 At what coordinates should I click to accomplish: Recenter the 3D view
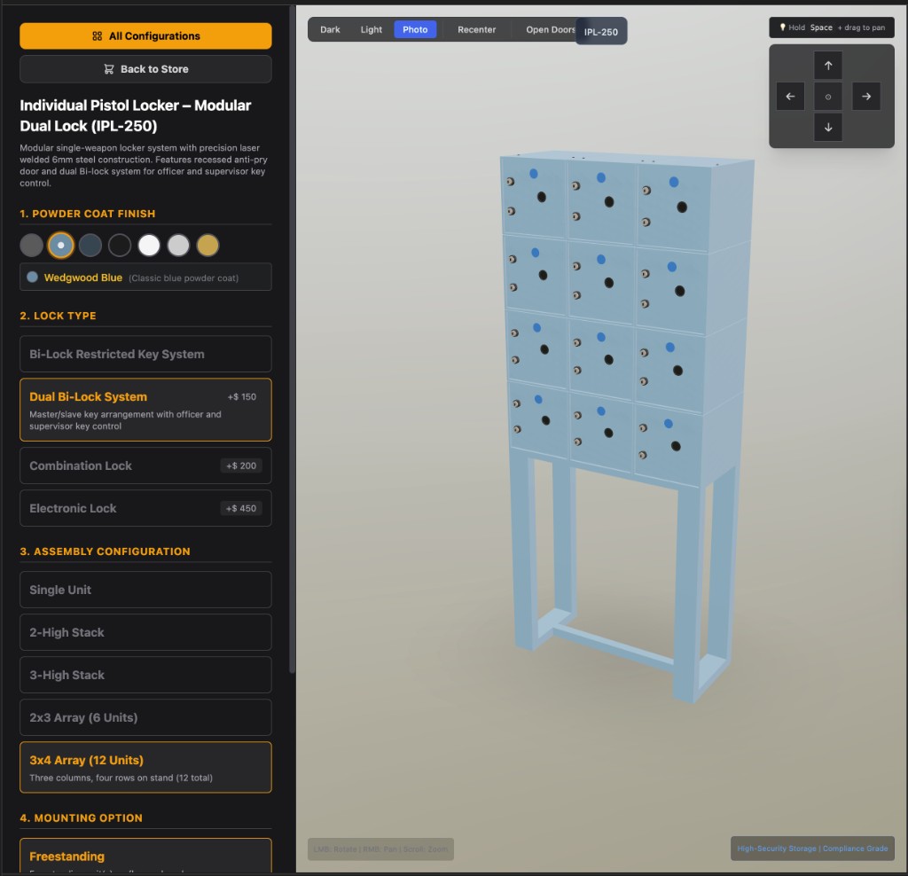tap(476, 29)
